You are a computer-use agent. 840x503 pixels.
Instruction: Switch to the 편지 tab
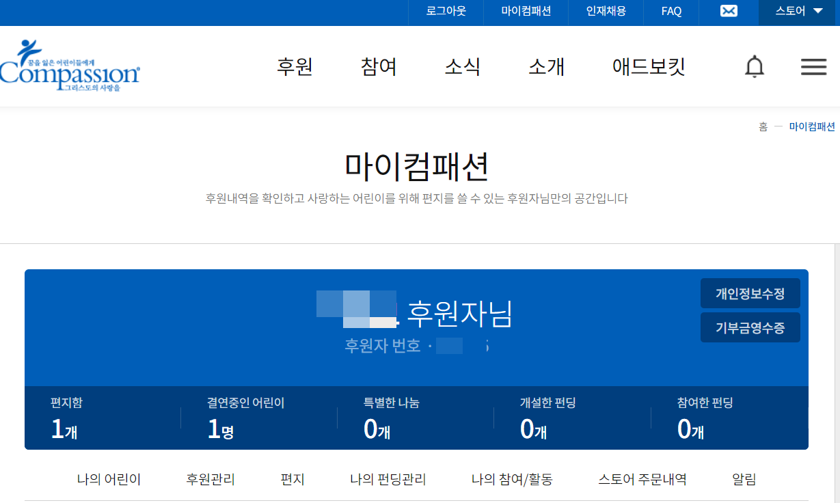pos(293,480)
